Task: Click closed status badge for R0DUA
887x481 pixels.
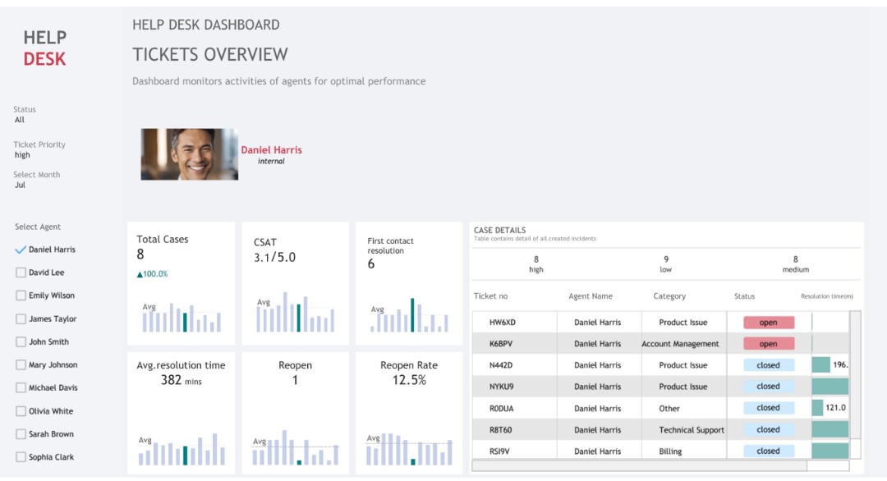Action: [x=769, y=408]
